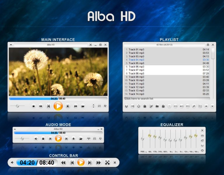Image resolution: width=224 pixels, height=175 pixels.
Task: Stop playback in Audio Mode window
Action: coord(43,139)
